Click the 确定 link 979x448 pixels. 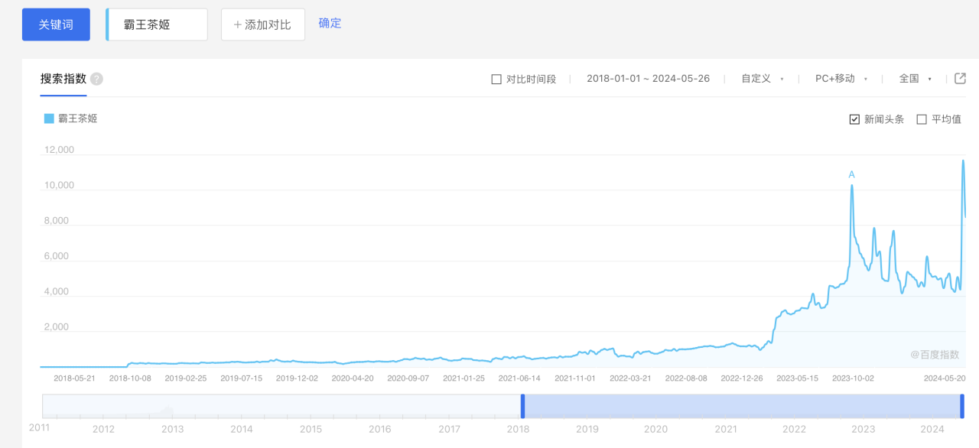point(330,23)
